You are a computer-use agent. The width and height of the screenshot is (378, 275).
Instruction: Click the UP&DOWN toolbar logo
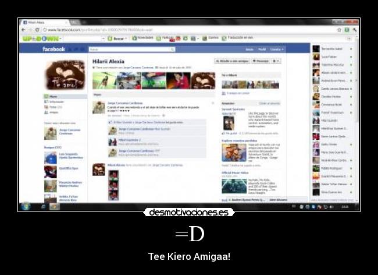[x=39, y=38]
